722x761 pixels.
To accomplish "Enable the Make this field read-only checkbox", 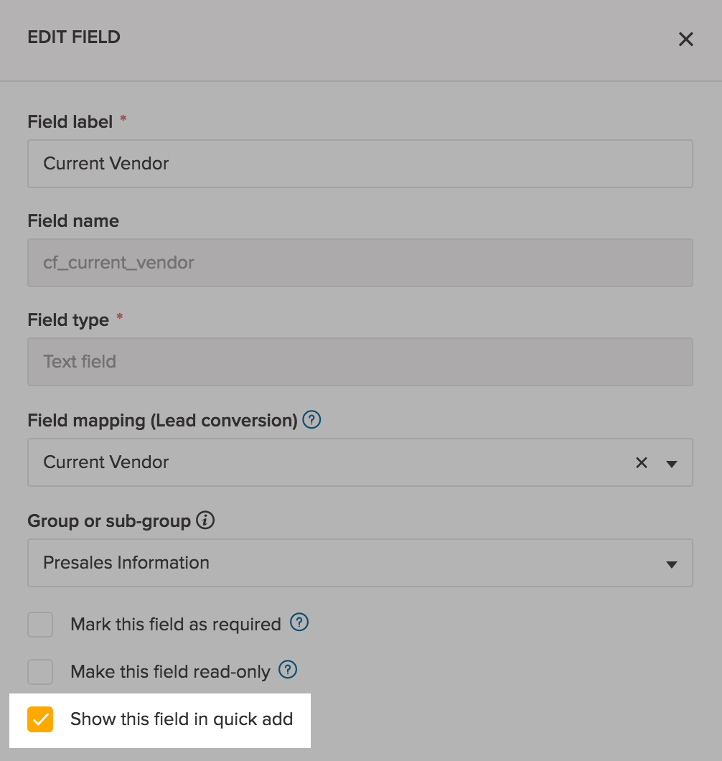I will coord(40,672).
